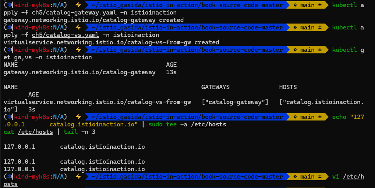This screenshot has width=375, height=188.
Task: Click the blue directory path segment in the echo prompt
Action: [187, 117]
